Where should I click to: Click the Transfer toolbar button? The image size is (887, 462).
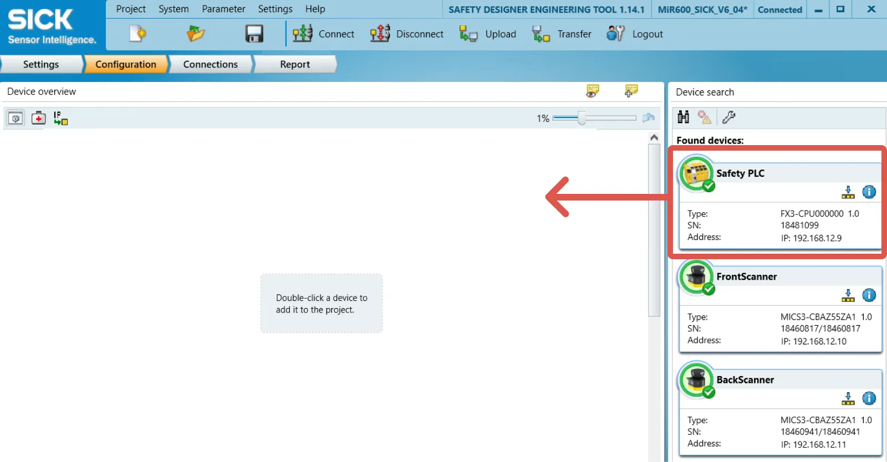(562, 34)
